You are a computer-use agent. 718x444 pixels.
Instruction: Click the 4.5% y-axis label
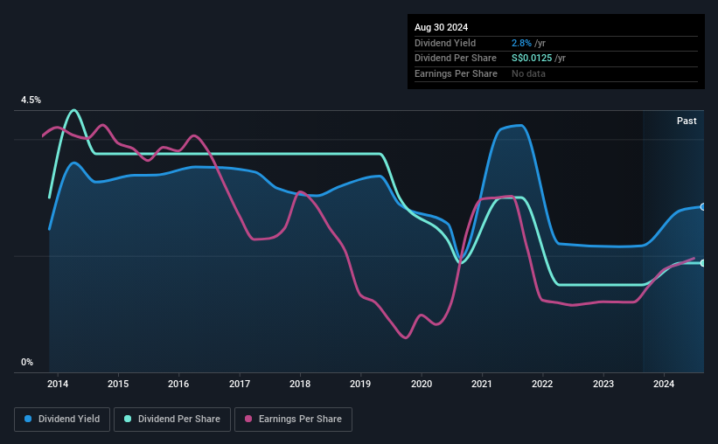pyautogui.click(x=31, y=100)
